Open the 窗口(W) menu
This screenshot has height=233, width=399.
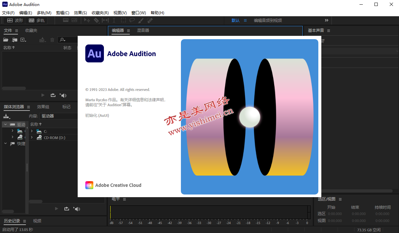pyautogui.click(x=138, y=13)
